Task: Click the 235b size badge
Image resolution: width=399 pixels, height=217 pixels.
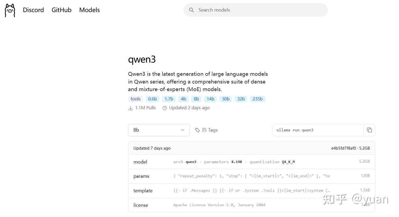Action: [x=257, y=99]
